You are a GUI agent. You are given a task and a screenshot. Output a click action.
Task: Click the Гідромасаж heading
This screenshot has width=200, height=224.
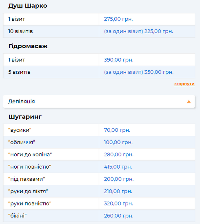click(28, 46)
